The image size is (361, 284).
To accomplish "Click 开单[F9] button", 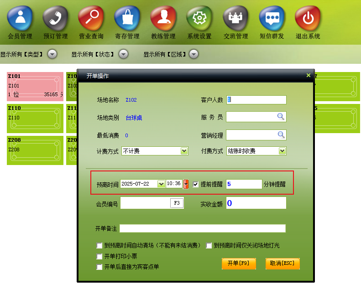I will 239,263.
